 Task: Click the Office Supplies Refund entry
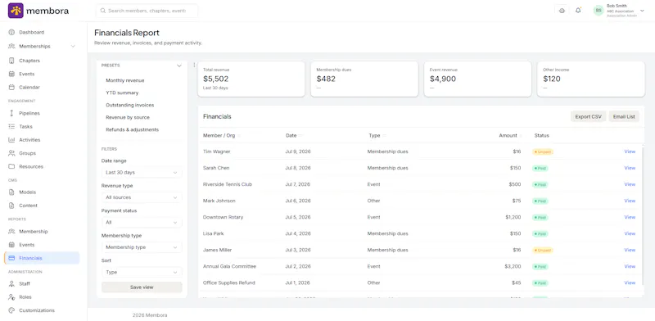pos(229,283)
